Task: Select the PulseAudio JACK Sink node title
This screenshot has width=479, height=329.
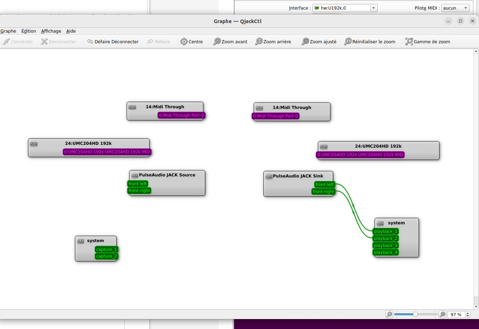Action: (x=298, y=176)
